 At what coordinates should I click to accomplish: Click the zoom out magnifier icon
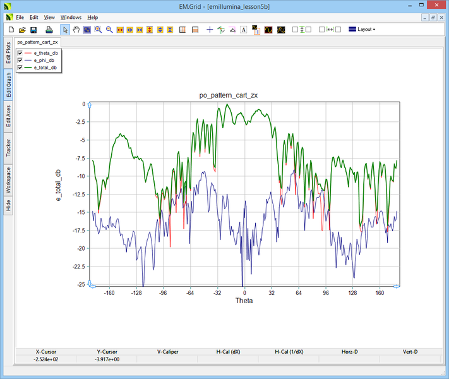[x=109, y=30]
